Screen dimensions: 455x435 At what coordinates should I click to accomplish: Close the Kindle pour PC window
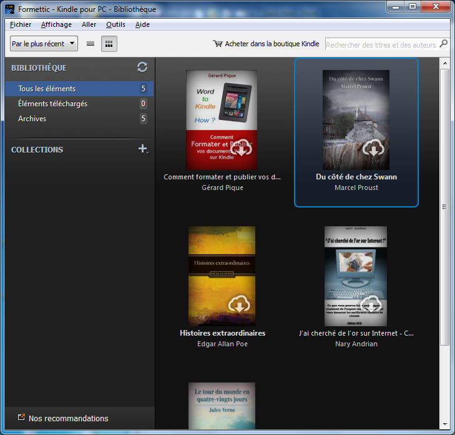(436, 7)
